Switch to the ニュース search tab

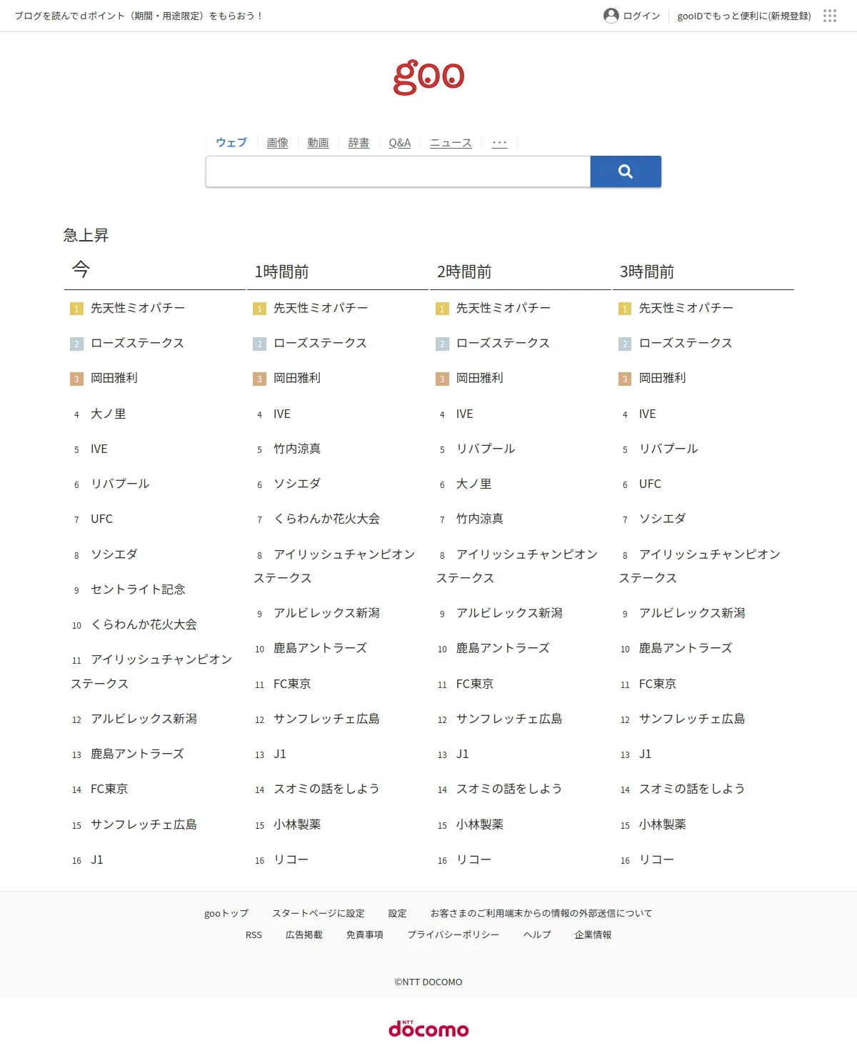[451, 143]
